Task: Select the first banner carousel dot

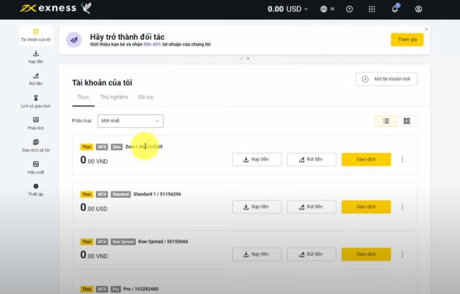Action: (241, 59)
